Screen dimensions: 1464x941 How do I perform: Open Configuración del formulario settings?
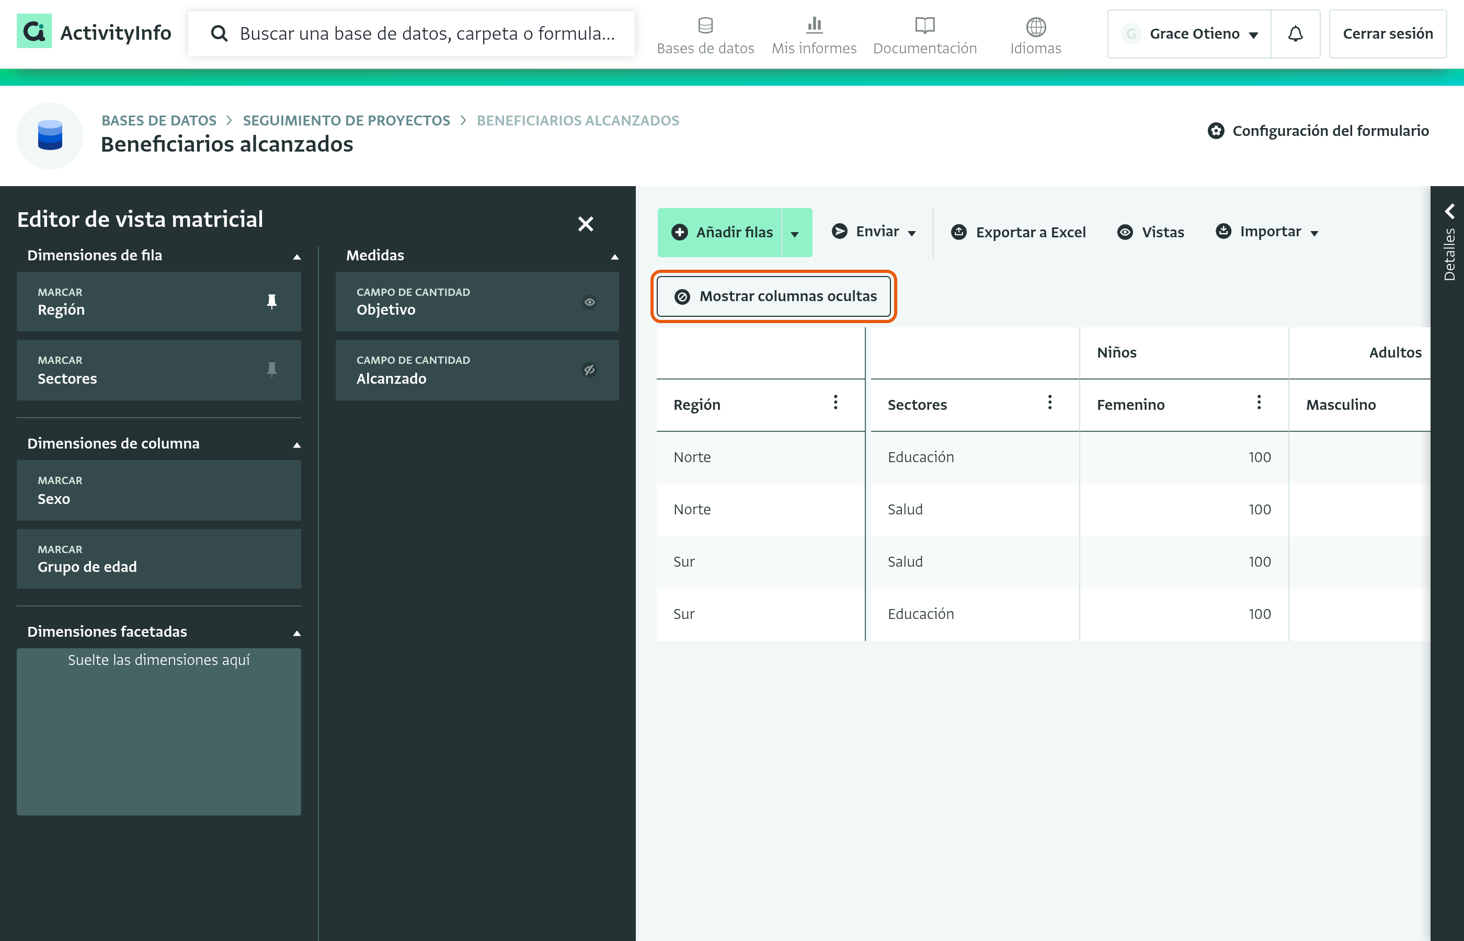(1318, 131)
